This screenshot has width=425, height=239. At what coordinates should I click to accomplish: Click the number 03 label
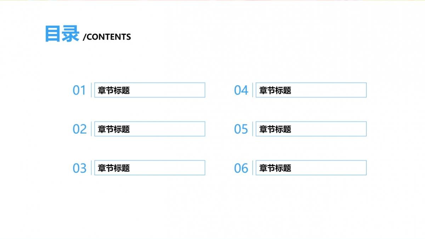point(79,168)
